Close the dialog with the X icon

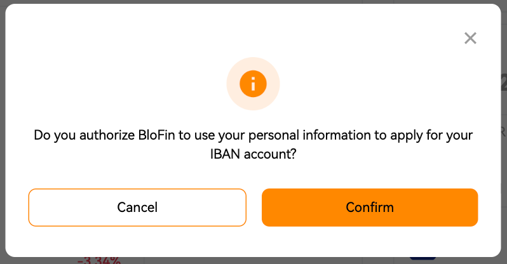tap(470, 38)
